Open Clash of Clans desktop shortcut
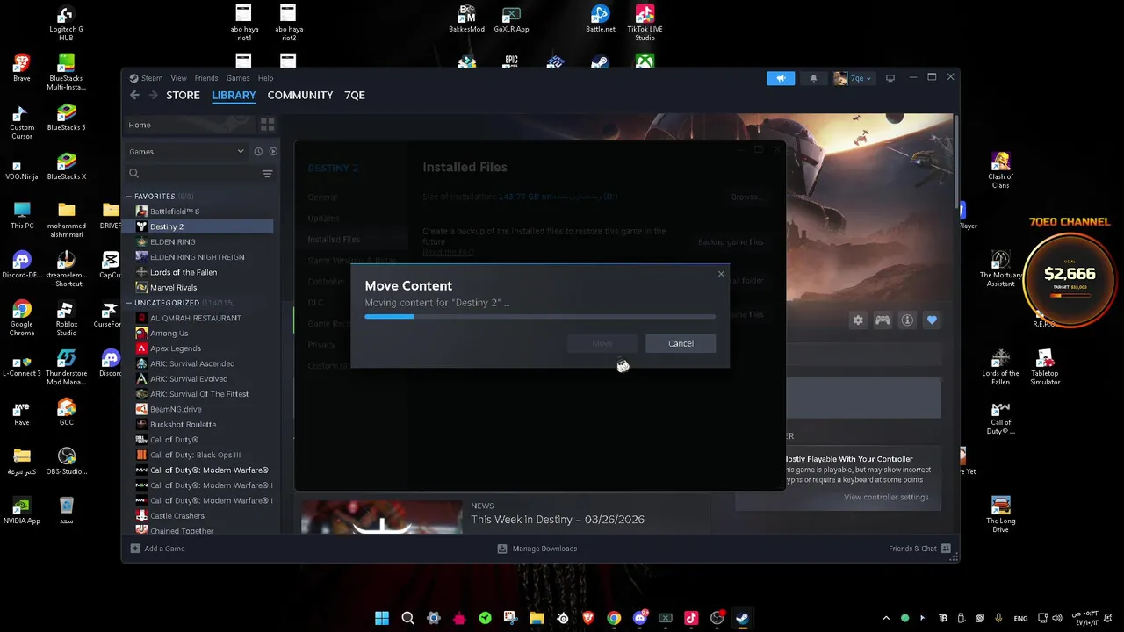 click(x=1000, y=169)
